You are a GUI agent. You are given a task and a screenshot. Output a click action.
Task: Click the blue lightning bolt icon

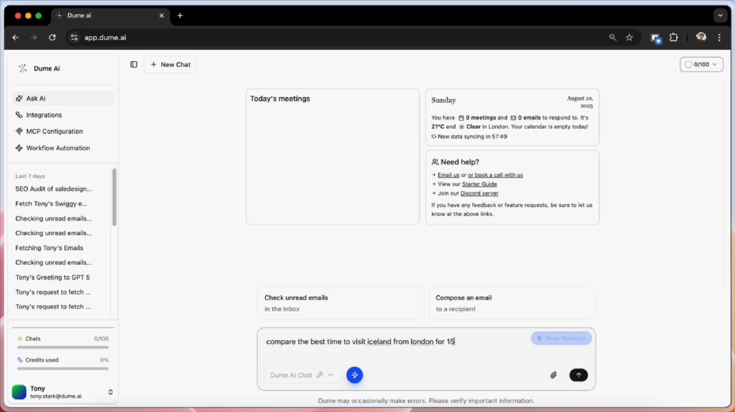coord(354,375)
